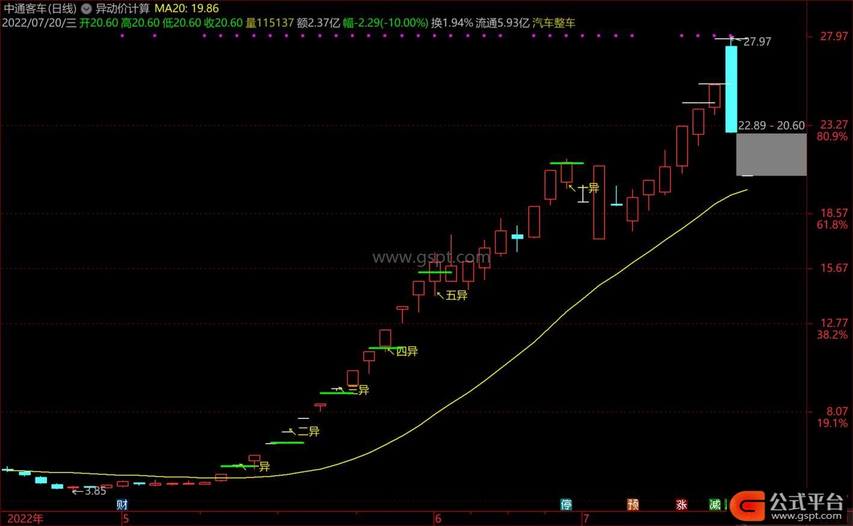Open the 涨 price-rise event marker
853x526 pixels.
tap(682, 505)
